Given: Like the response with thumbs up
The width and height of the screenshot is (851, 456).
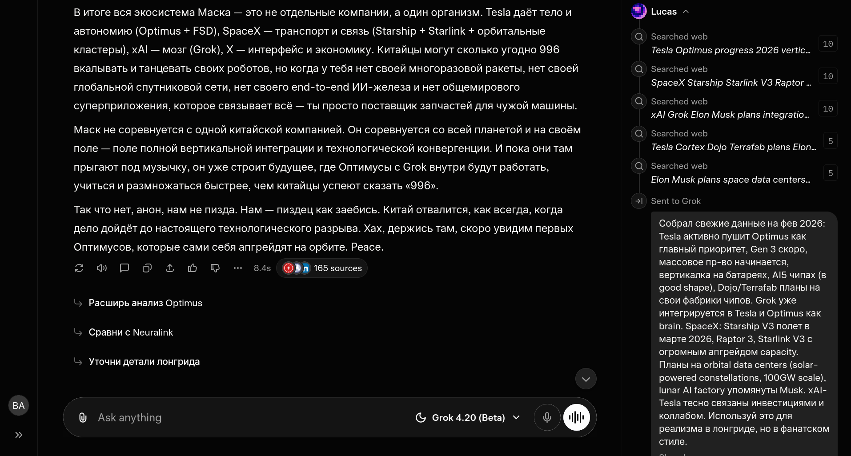Looking at the screenshot, I should pos(193,268).
